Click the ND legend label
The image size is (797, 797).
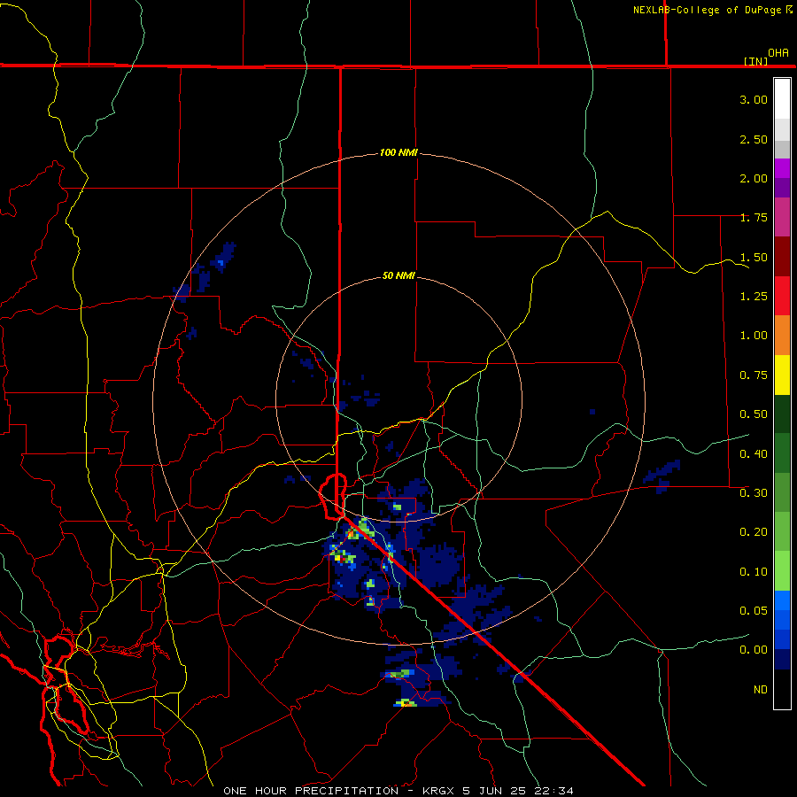761,690
